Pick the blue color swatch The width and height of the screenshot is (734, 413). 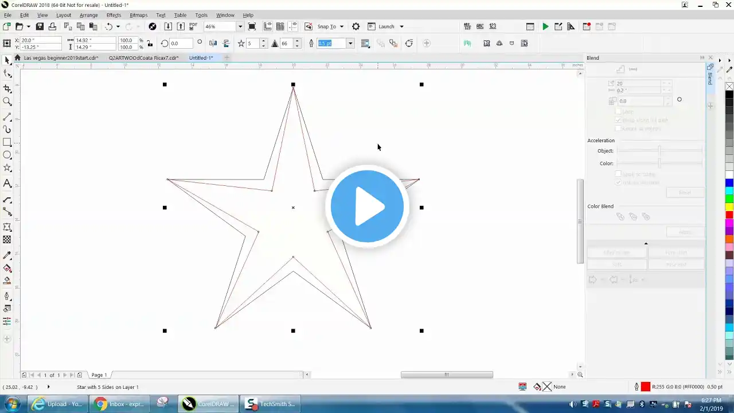click(729, 183)
